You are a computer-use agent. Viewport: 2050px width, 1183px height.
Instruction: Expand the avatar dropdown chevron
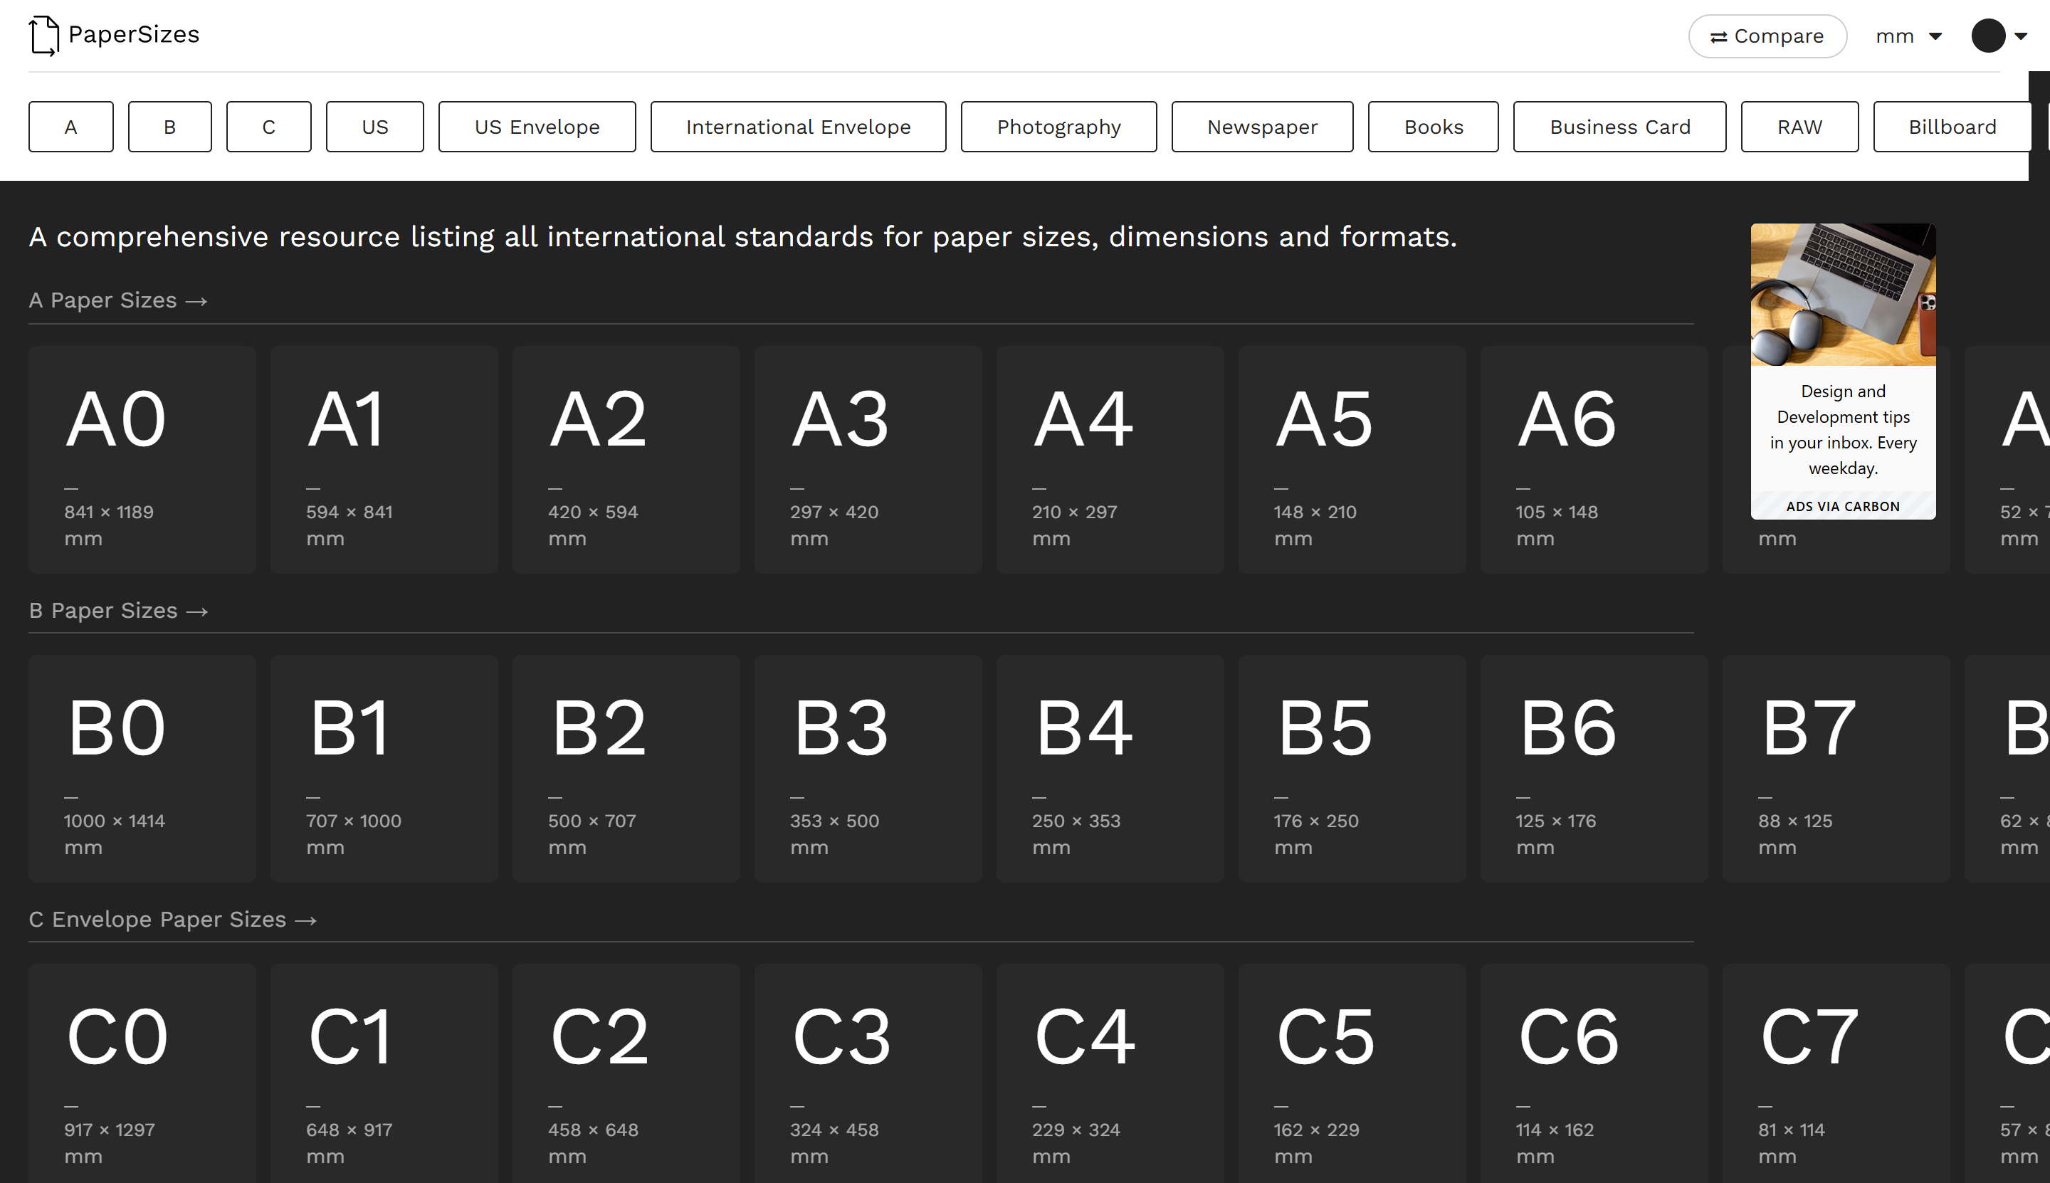(2023, 36)
